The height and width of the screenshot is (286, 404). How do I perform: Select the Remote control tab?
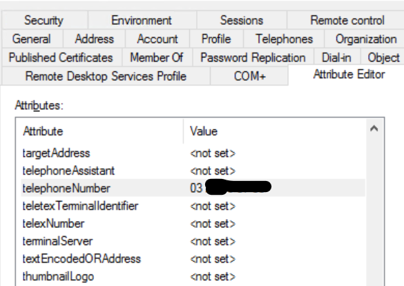pos(346,20)
